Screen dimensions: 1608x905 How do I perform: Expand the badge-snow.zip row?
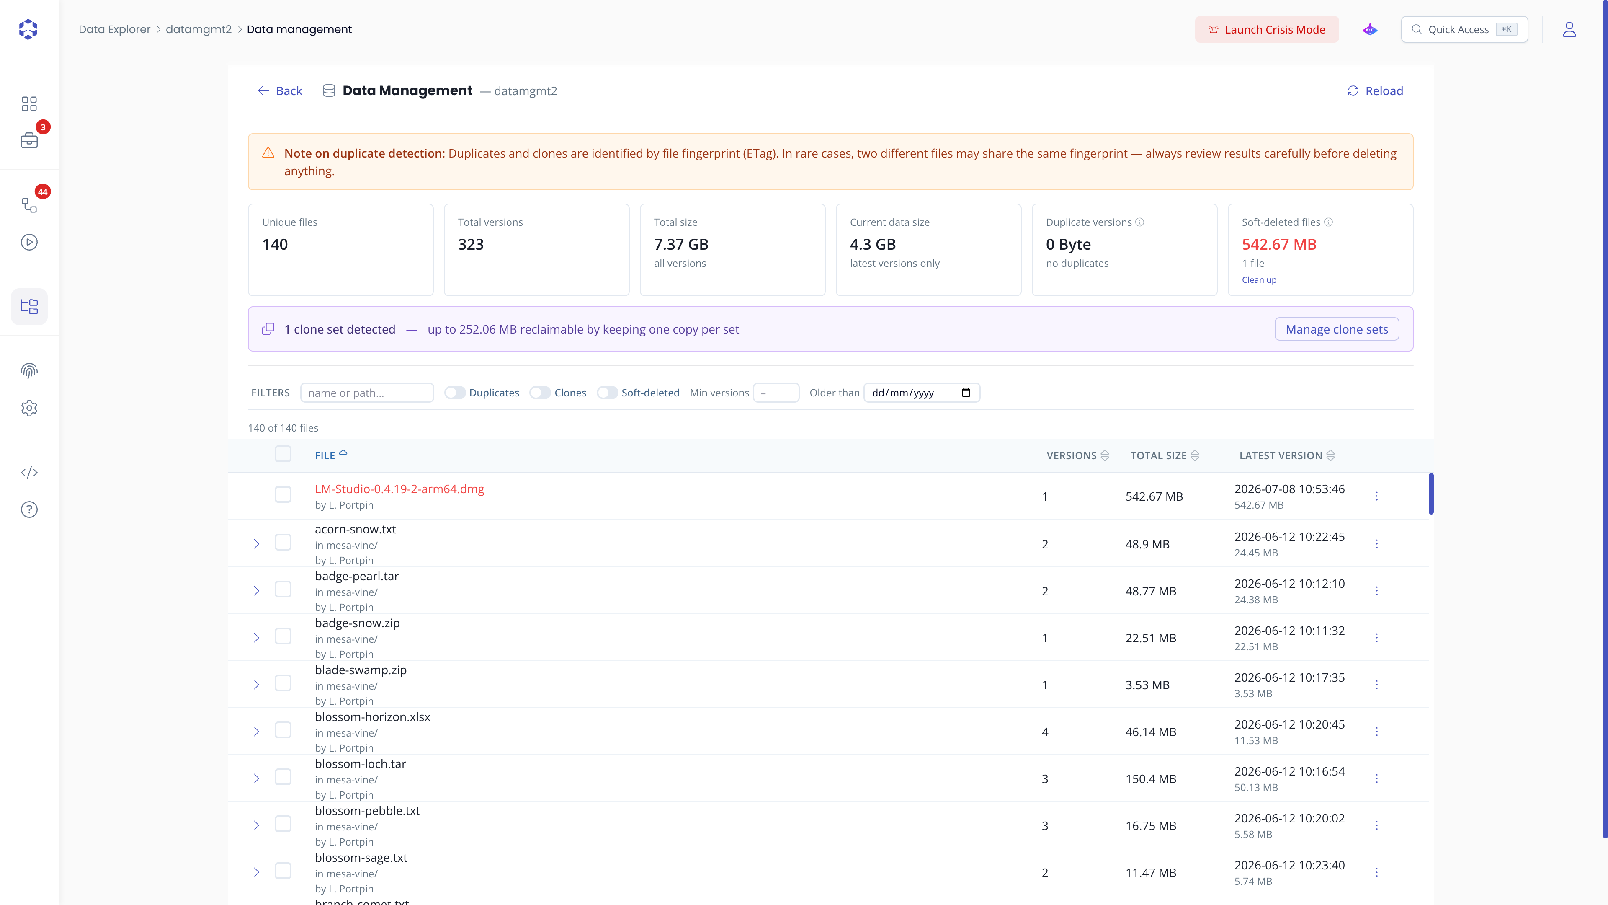pos(256,638)
